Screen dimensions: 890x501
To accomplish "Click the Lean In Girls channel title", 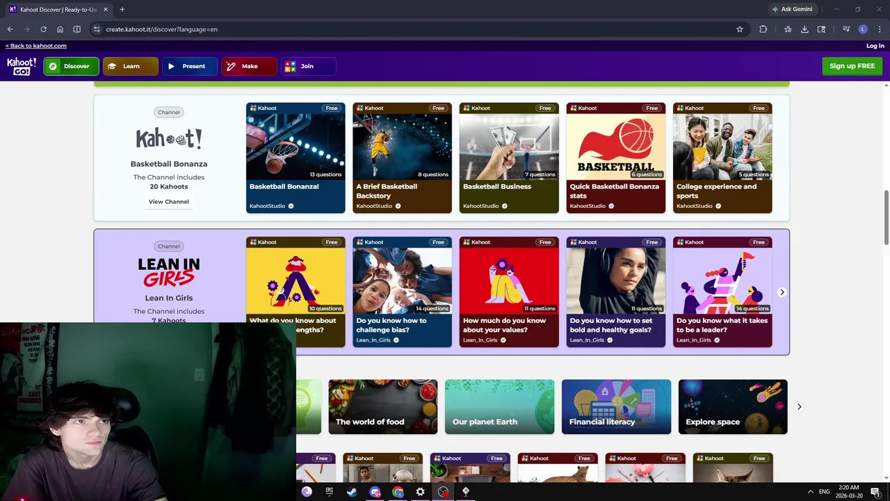I will click(169, 298).
